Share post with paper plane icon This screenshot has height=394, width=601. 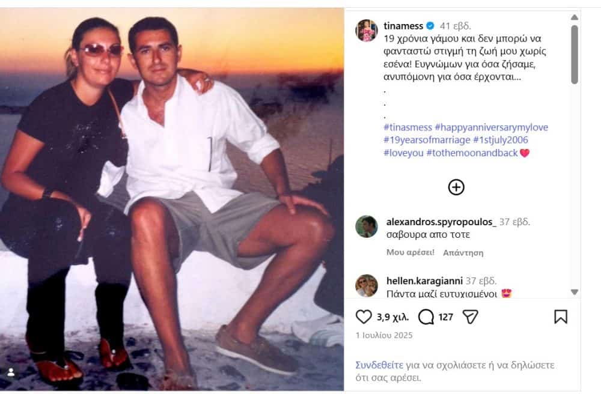[x=470, y=317]
